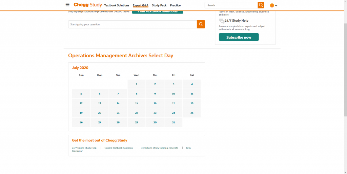This screenshot has width=347, height=174.
Task: Click the page vertical scrollbar
Action: (x=345, y=68)
